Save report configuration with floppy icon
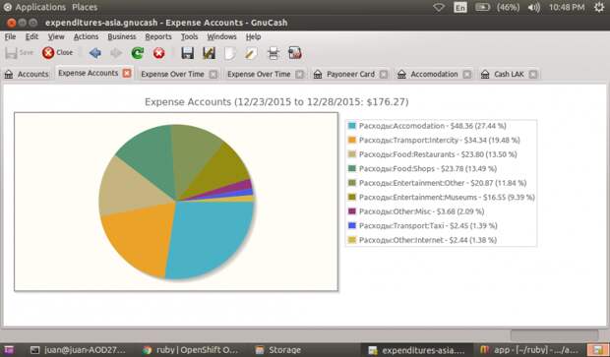 pos(188,53)
